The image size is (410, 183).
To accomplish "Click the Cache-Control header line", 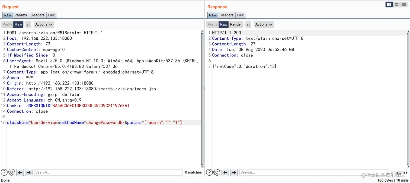I will tap(36, 49).
